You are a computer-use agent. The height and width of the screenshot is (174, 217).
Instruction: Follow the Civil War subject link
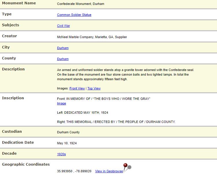pyautogui.click(x=63, y=26)
